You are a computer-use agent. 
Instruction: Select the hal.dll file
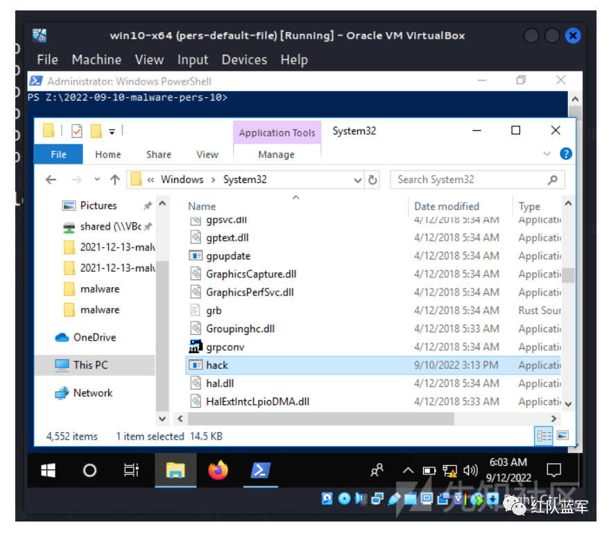click(x=373, y=384)
